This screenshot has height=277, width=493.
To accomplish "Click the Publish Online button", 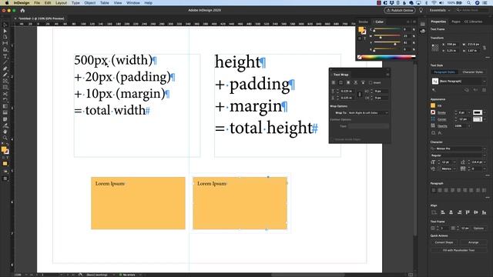I will tap(400, 10).
